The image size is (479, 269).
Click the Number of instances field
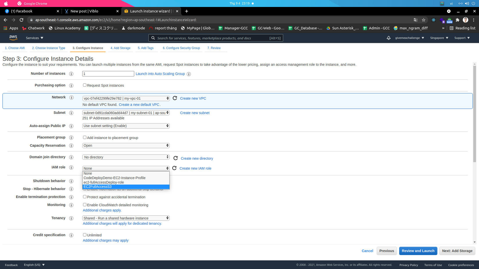pyautogui.click(x=108, y=74)
